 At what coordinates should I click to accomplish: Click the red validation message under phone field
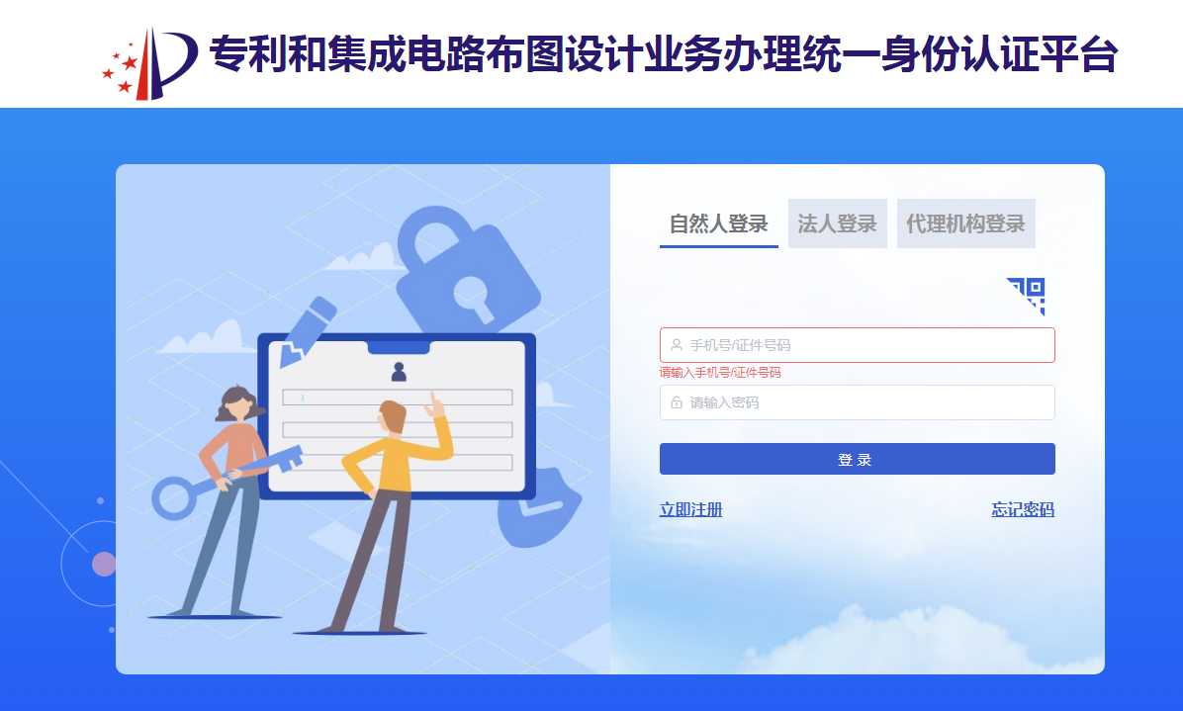point(720,373)
